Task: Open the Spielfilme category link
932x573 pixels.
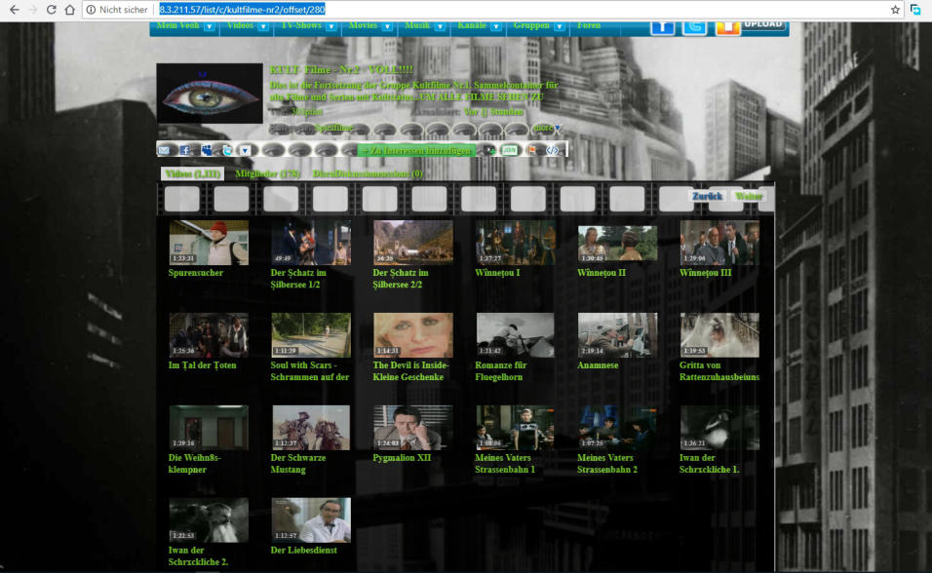Action: pos(334,128)
